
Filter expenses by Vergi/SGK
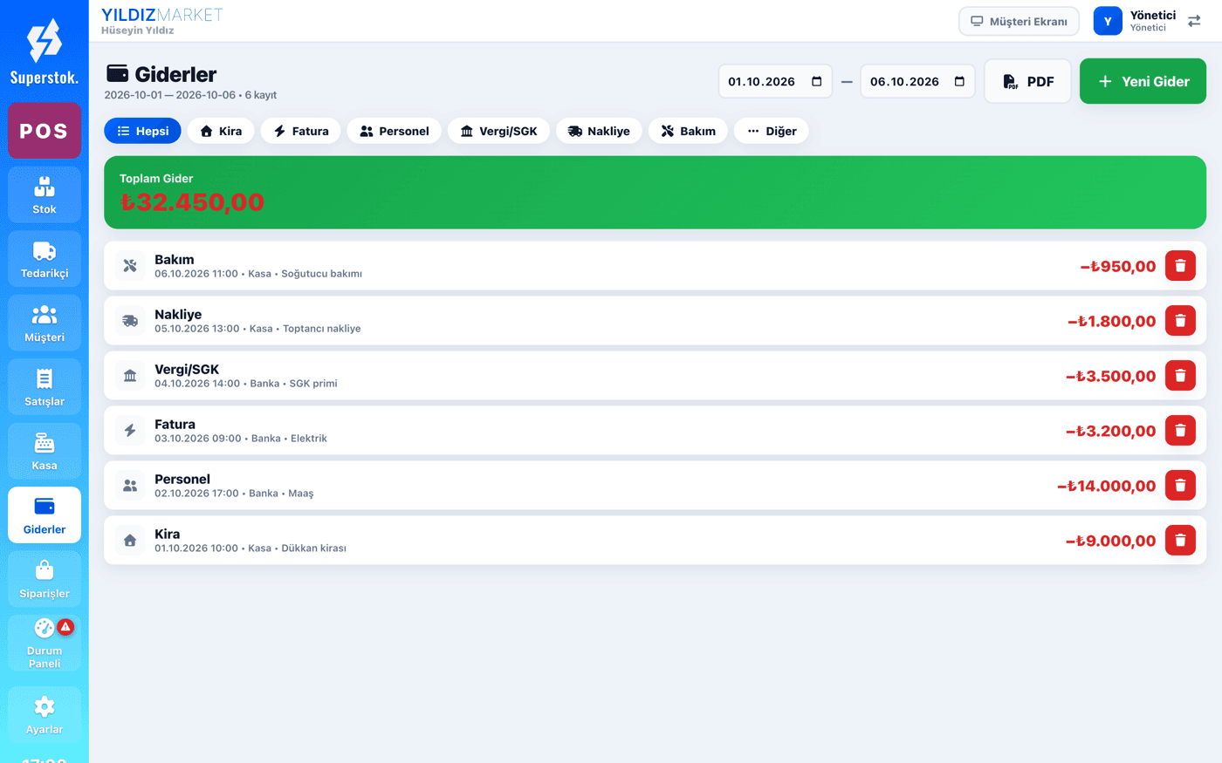498,131
